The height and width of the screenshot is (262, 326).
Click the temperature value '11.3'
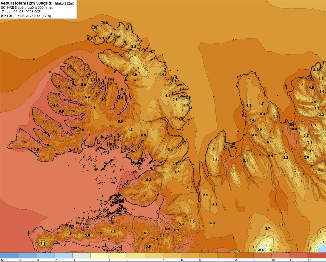[103, 99]
